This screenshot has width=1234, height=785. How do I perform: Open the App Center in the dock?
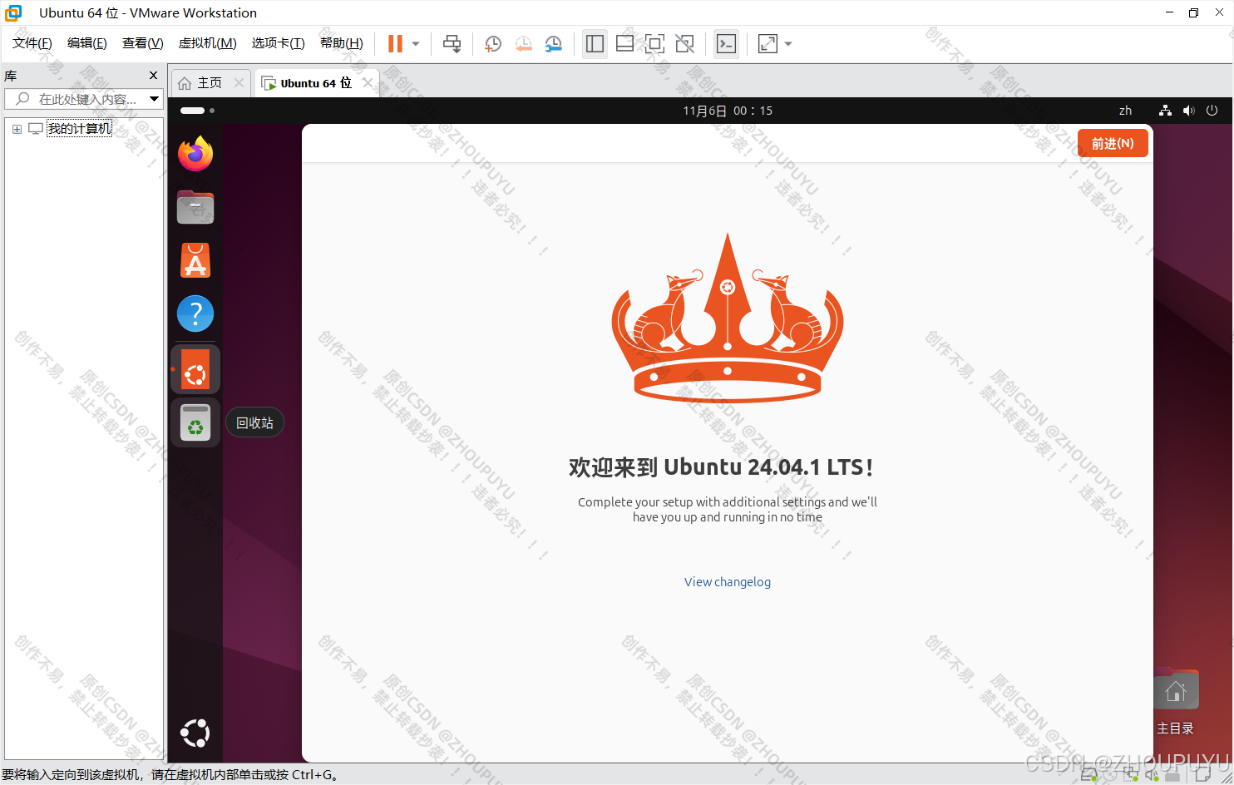click(x=195, y=260)
